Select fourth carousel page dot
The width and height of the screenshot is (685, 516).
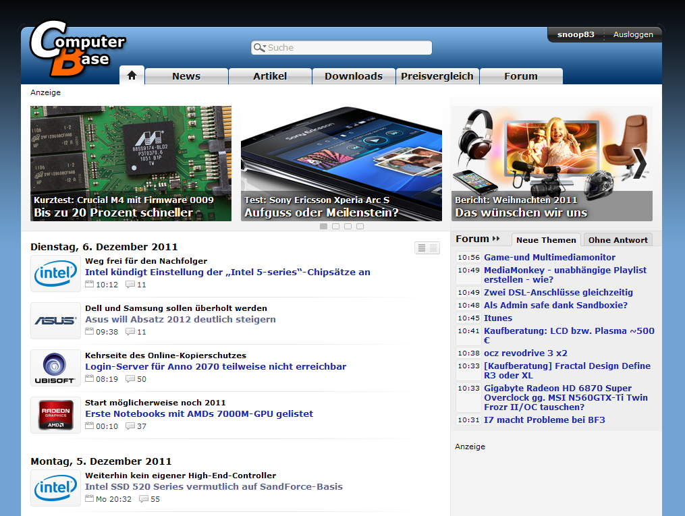point(360,226)
